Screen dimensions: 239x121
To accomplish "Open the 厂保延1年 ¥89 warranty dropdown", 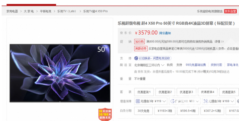I will [184, 101].
